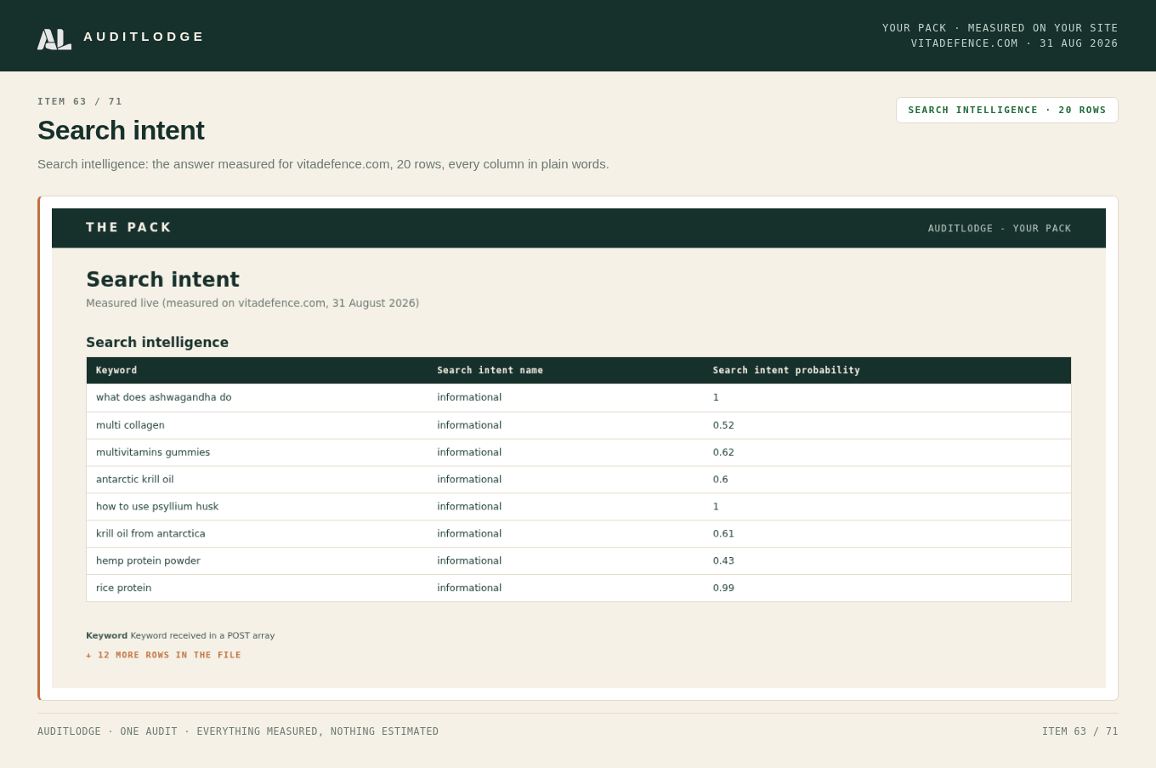Click THE PACK banner title
This screenshot has height=768, width=1156.
129,228
